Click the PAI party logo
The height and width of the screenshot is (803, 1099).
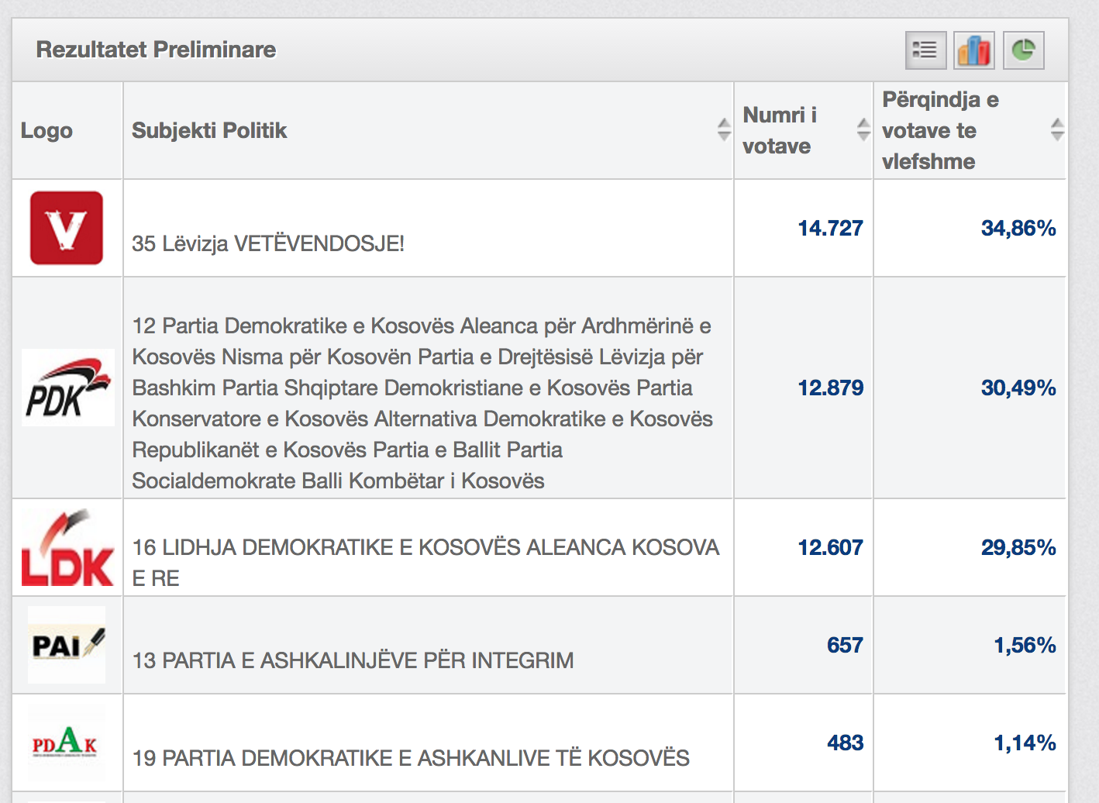[67, 645]
